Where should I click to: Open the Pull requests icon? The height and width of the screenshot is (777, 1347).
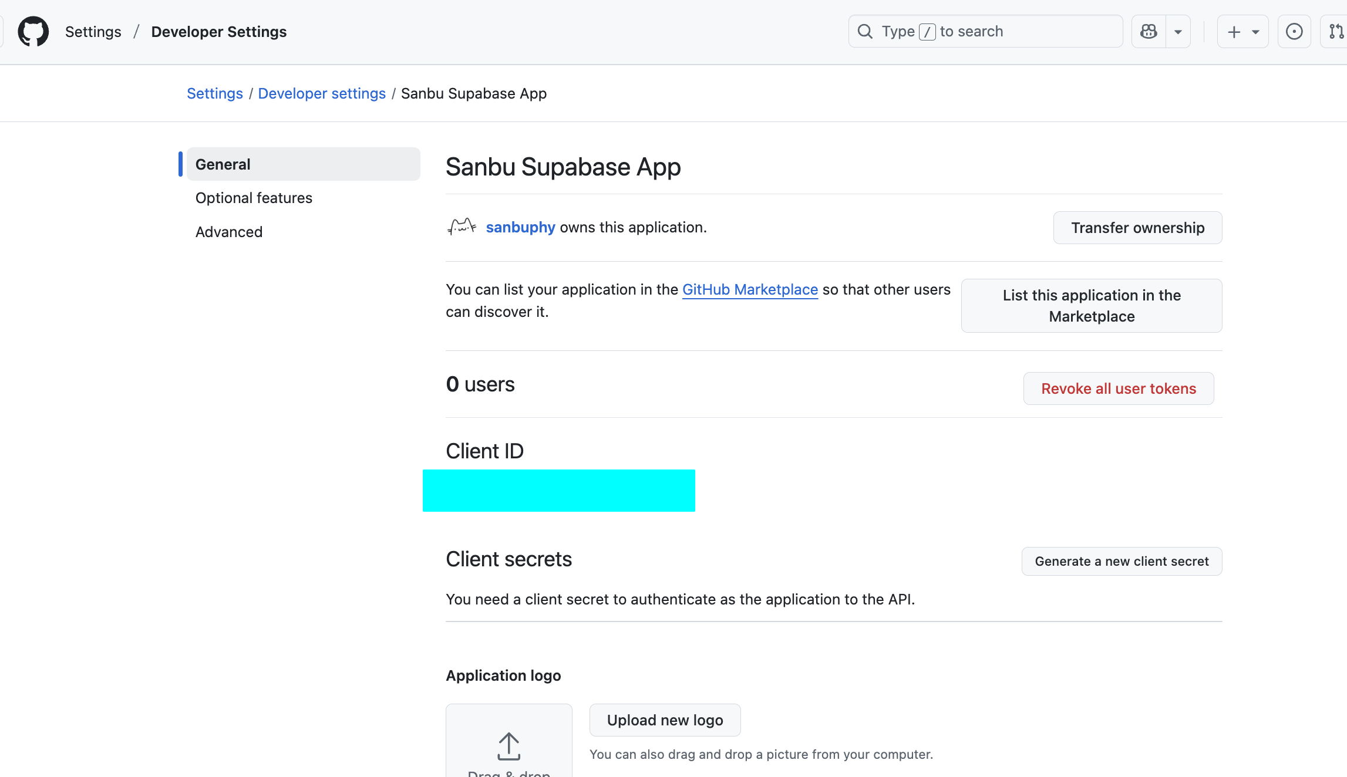pos(1336,32)
